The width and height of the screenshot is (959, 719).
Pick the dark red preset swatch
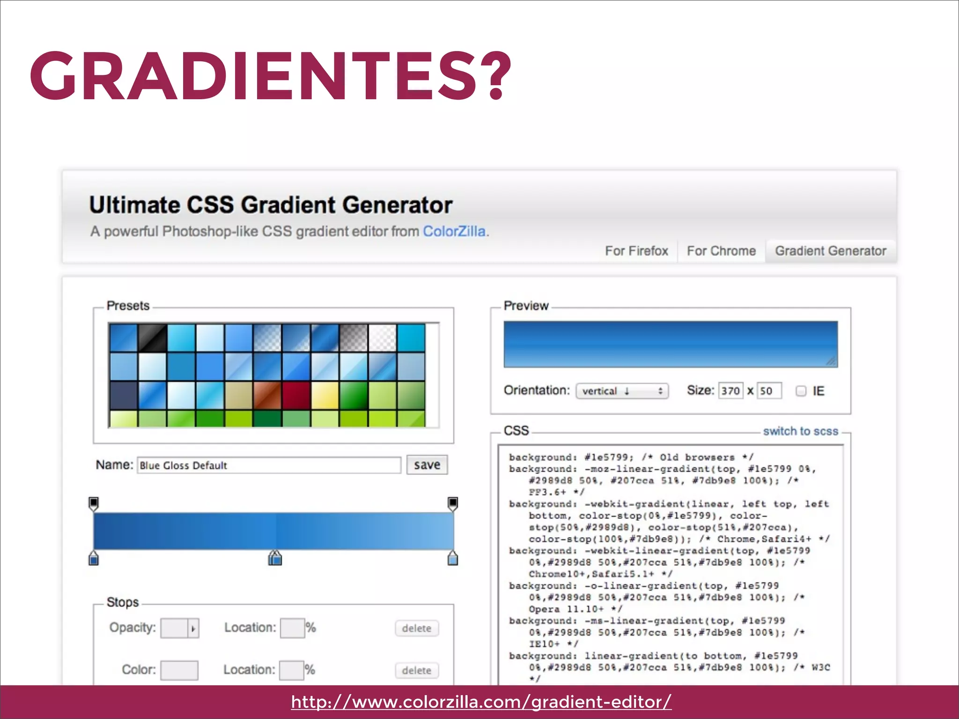click(296, 395)
